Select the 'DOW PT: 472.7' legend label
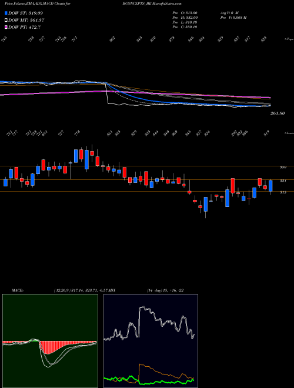The width and height of the screenshot is (294, 388). coord(24,28)
